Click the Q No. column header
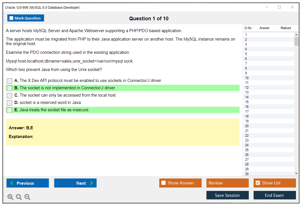The width and height of the screenshot is (303, 207). [248, 28]
